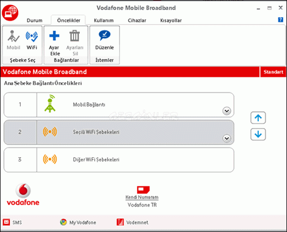Select the Mobil network icon

pyautogui.click(x=13, y=36)
